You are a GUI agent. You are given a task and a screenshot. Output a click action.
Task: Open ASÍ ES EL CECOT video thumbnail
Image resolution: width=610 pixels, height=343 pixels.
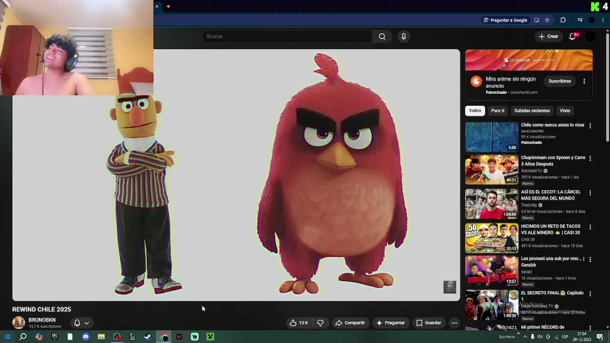click(x=492, y=204)
